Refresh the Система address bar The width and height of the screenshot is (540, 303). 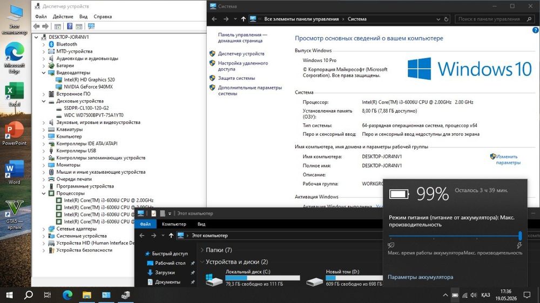point(447,19)
